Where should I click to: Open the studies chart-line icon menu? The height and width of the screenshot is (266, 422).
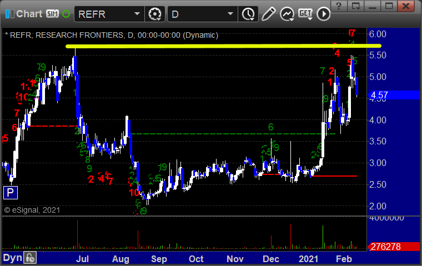287,14
